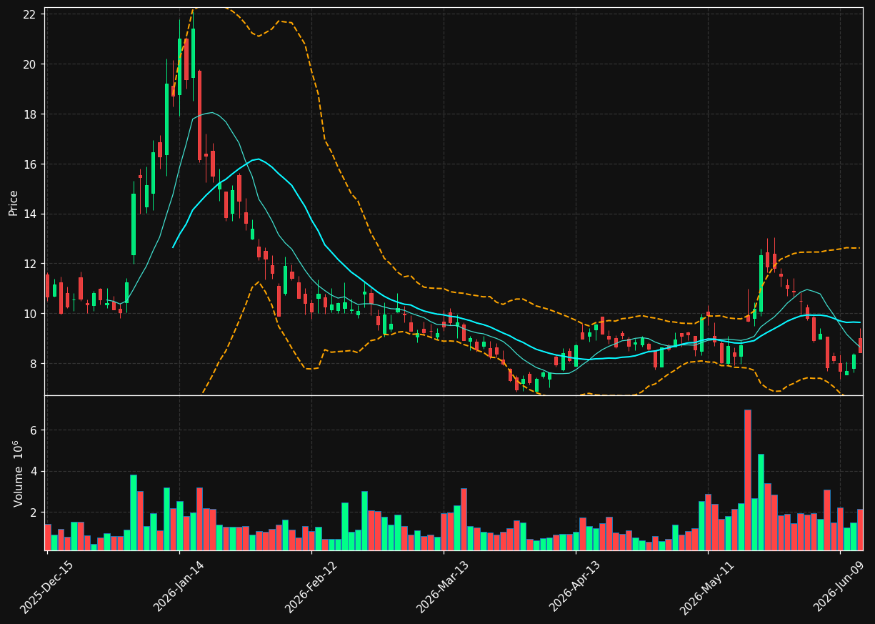Click the 2026-Jun-09 date label
Viewport: 875px width, 624px height.
pos(839,587)
